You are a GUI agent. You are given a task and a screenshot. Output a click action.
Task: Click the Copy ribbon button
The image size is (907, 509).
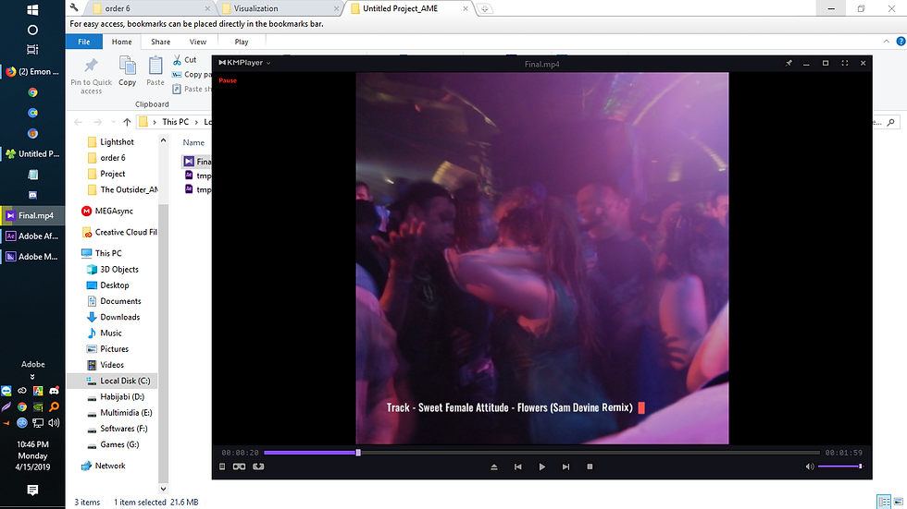coord(128,71)
